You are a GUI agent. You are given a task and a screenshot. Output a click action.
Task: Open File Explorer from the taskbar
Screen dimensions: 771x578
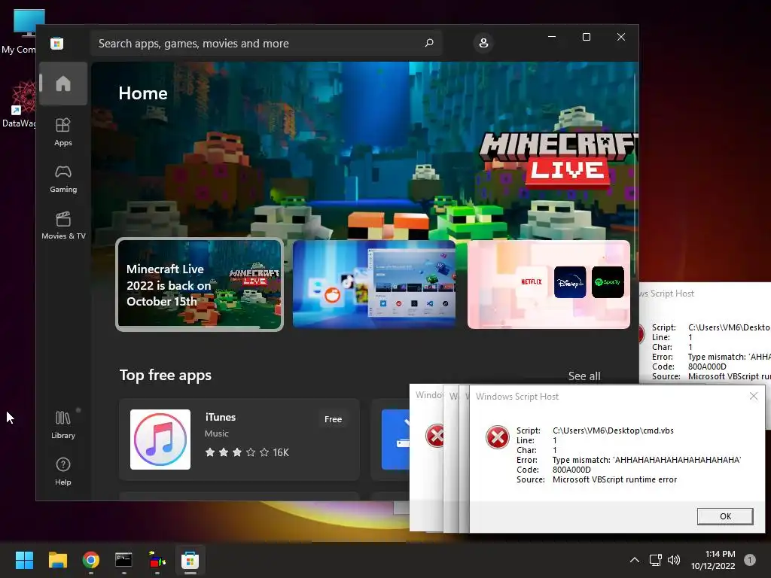[57, 560]
